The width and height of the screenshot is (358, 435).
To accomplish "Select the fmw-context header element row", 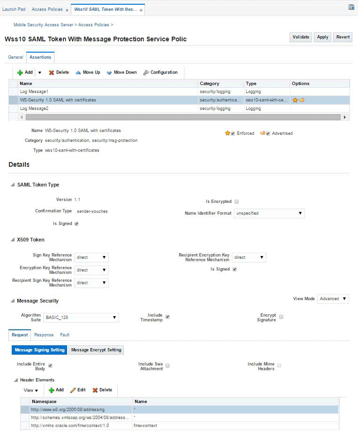I will [x=180, y=426].
